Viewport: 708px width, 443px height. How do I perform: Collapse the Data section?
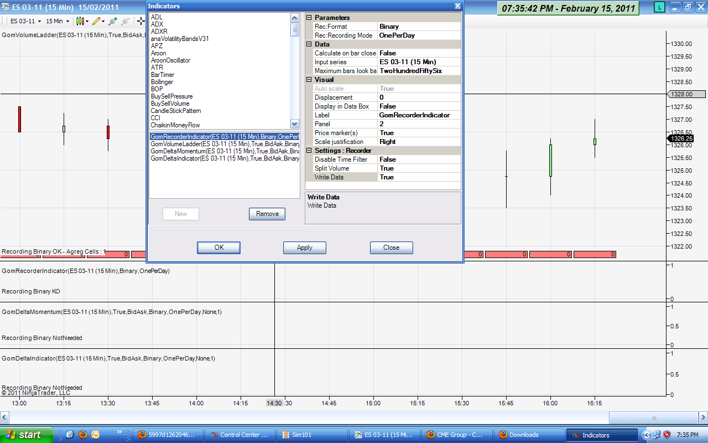pyautogui.click(x=309, y=44)
